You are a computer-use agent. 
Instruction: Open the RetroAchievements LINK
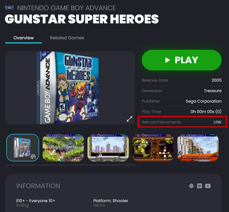click(217, 122)
